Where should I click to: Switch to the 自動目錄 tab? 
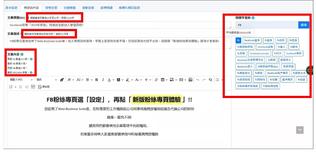click(x=88, y=8)
